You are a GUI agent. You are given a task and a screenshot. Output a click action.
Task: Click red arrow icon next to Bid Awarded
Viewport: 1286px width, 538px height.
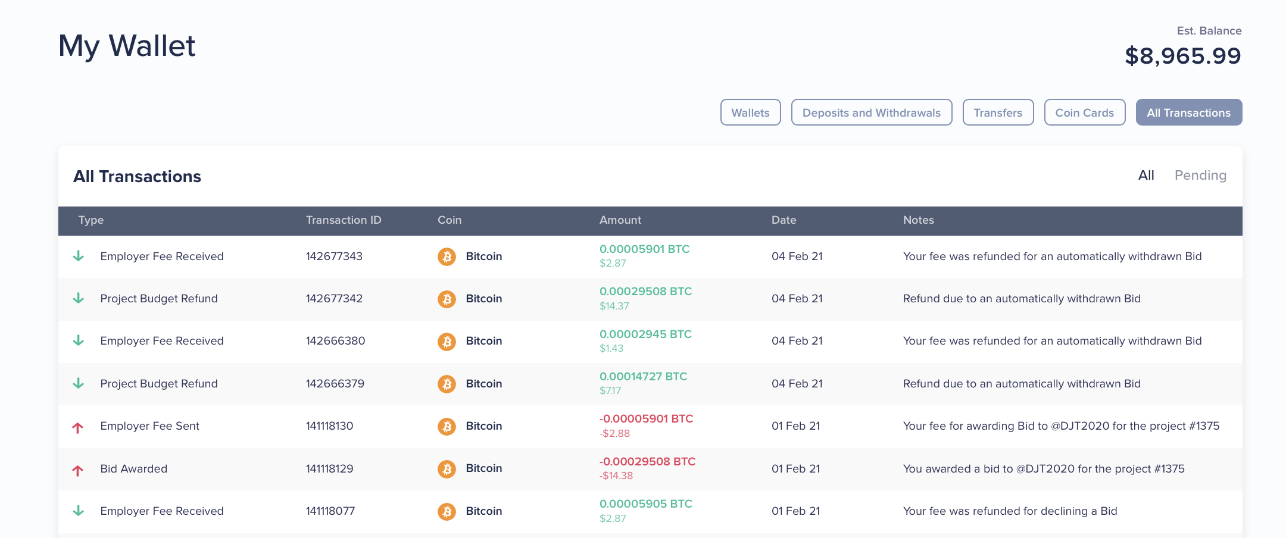click(x=78, y=470)
